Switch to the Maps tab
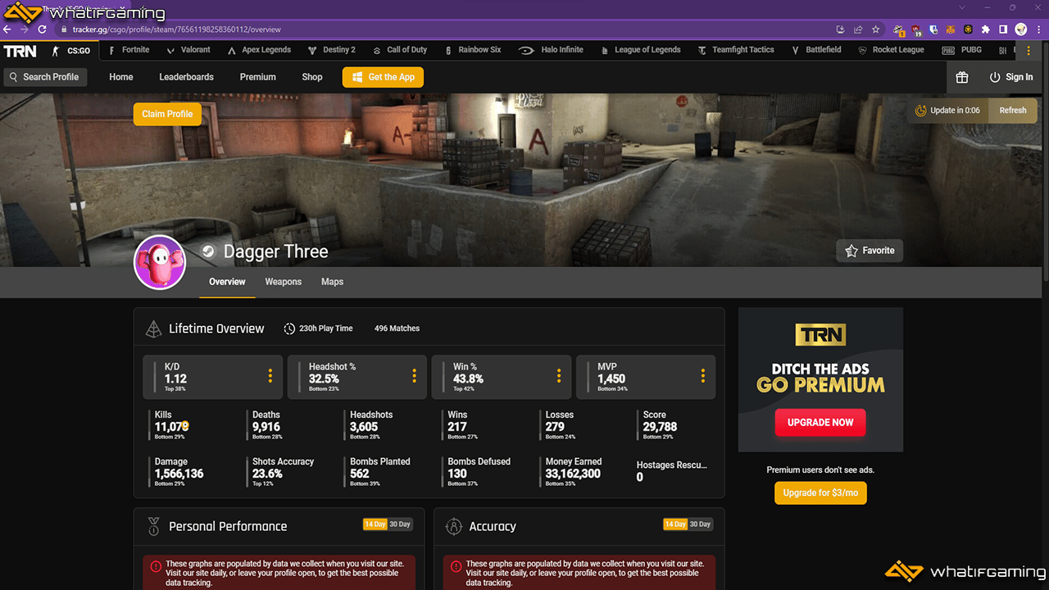The width and height of the screenshot is (1049, 590). 332,282
